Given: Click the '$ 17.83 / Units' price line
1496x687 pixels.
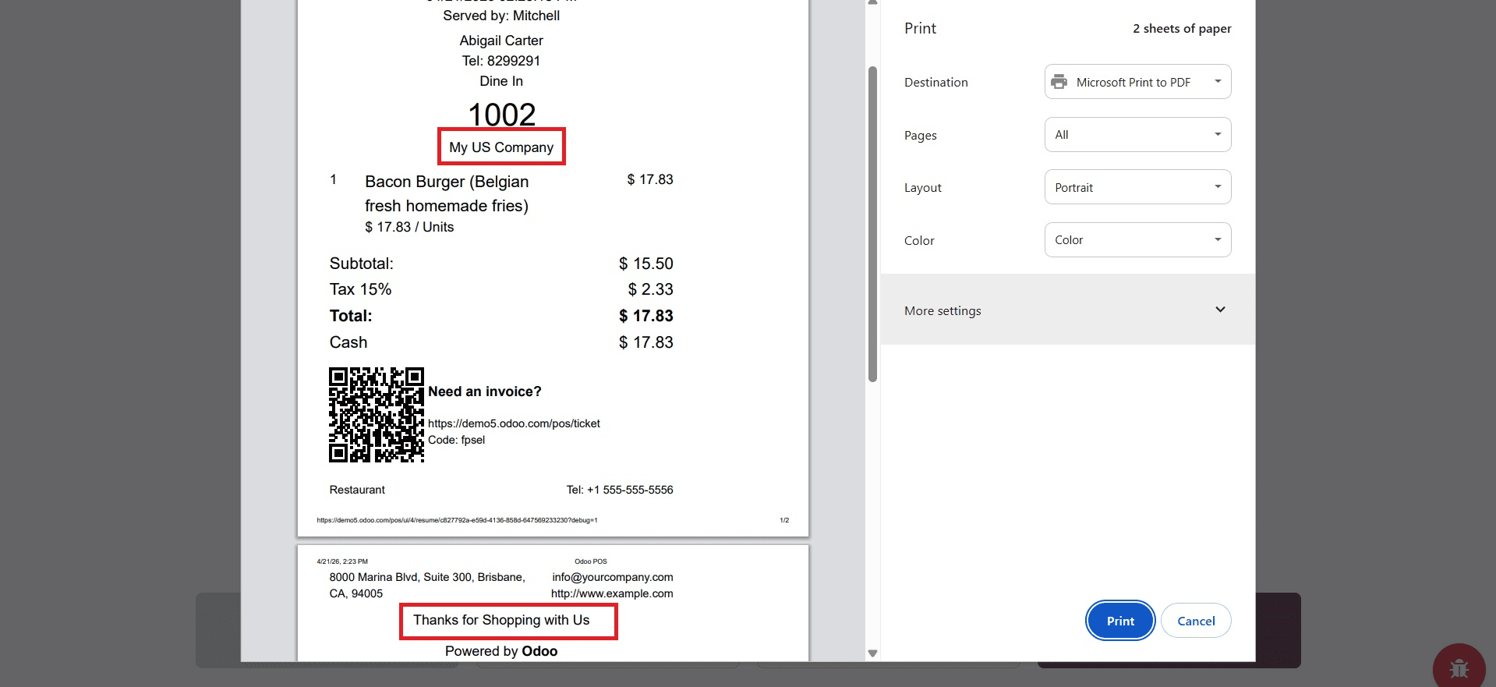Looking at the screenshot, I should point(409,227).
